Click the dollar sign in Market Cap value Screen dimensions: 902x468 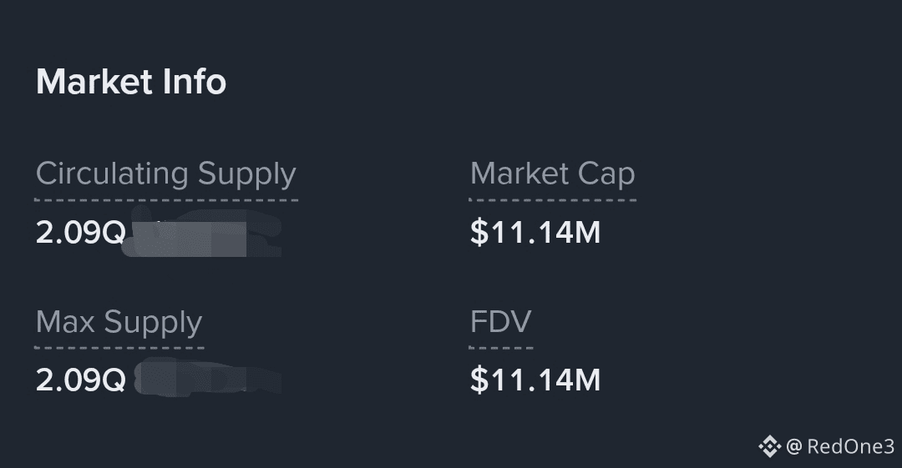coord(479,233)
